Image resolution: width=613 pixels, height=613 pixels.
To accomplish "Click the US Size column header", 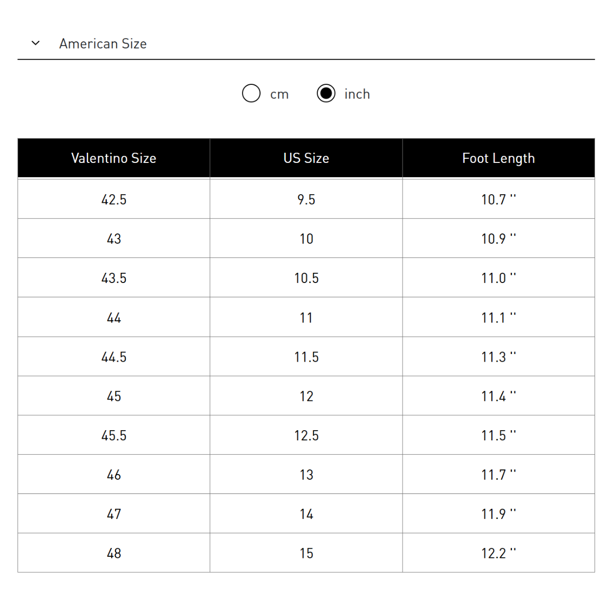I will pos(306,158).
